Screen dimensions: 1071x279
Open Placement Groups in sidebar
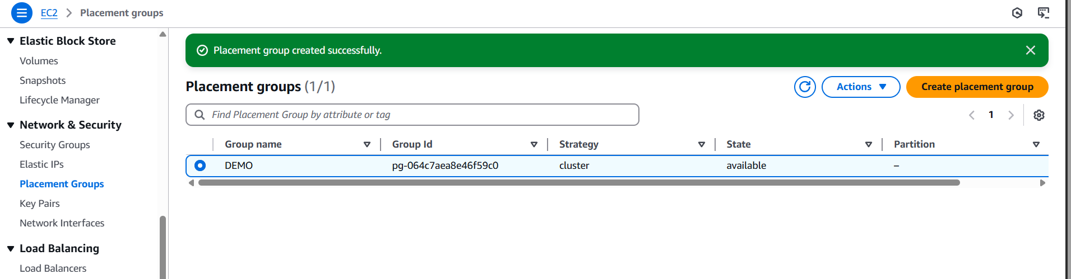(62, 184)
